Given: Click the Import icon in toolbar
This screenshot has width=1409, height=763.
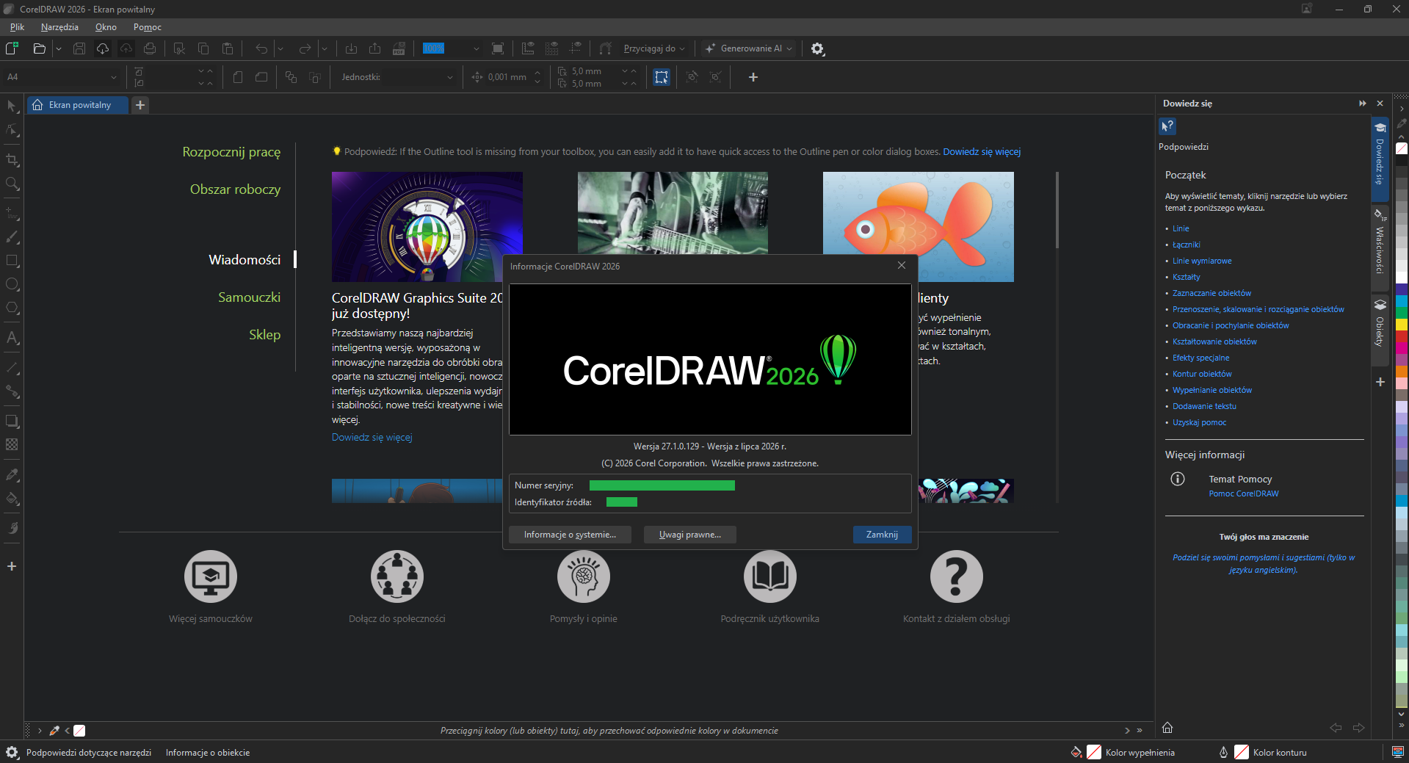Looking at the screenshot, I should click(x=351, y=48).
